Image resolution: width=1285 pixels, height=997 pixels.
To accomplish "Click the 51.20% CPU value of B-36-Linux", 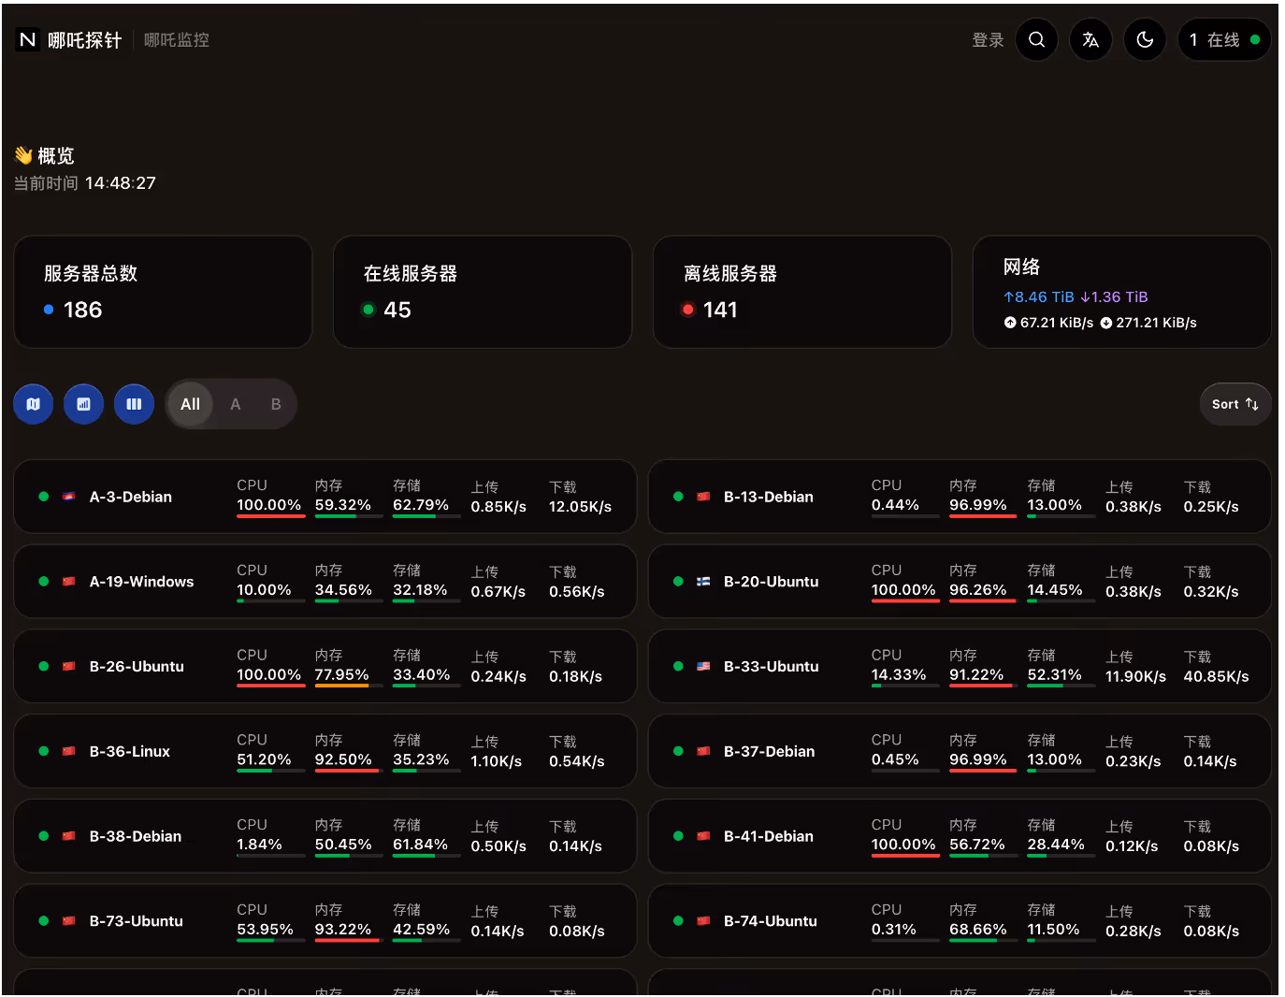I will [x=264, y=759].
